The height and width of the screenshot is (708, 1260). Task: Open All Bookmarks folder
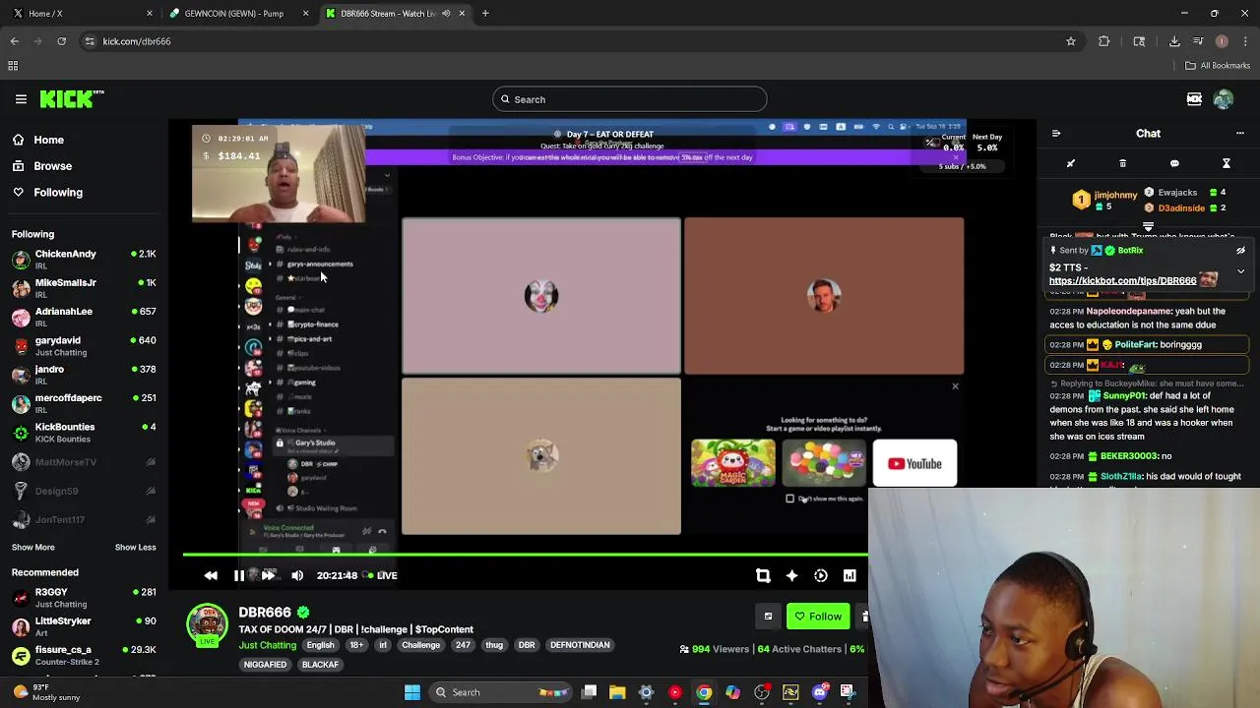coord(1218,66)
